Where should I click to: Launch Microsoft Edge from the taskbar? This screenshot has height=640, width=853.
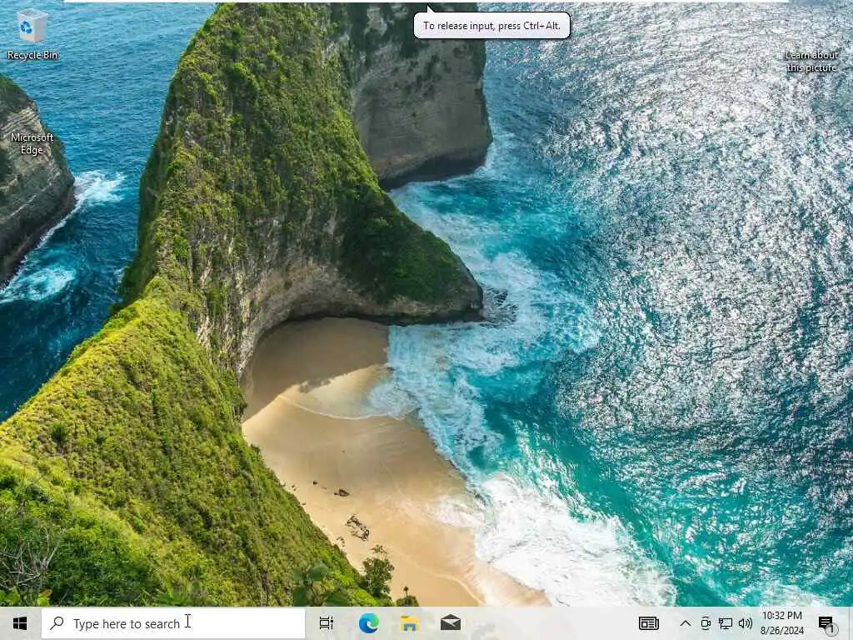tap(368, 623)
